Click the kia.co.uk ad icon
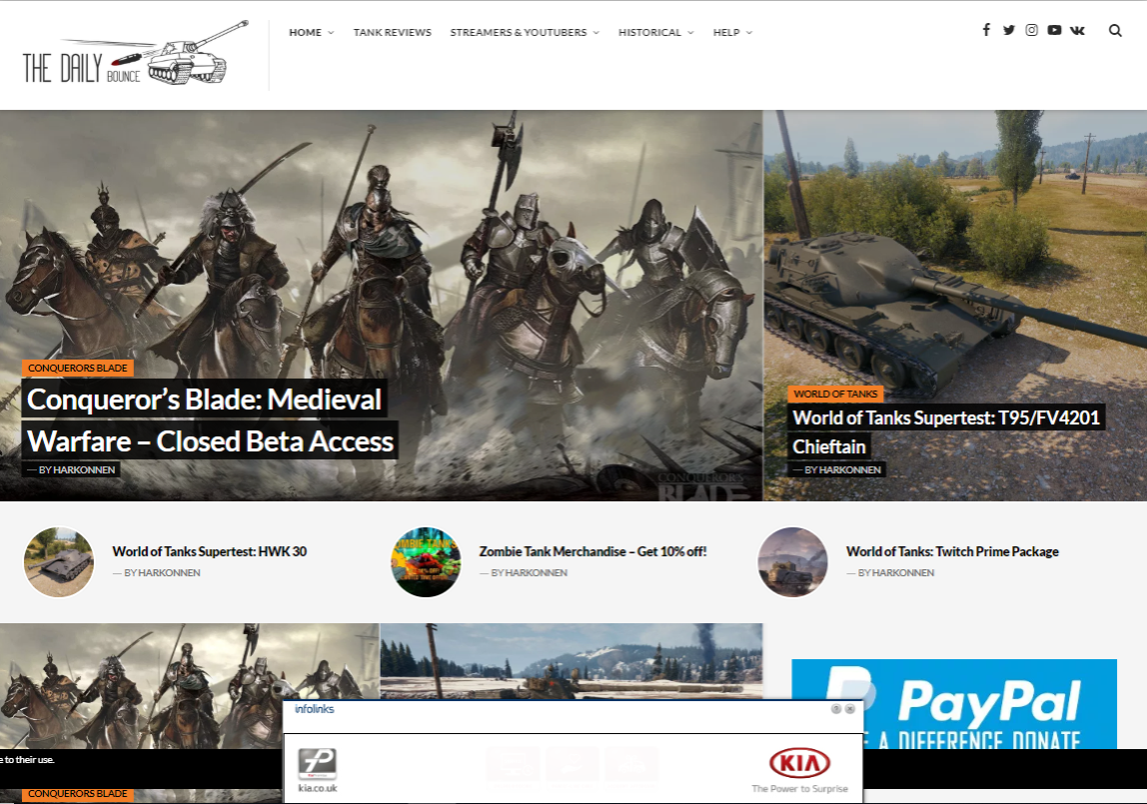 pos(318,764)
